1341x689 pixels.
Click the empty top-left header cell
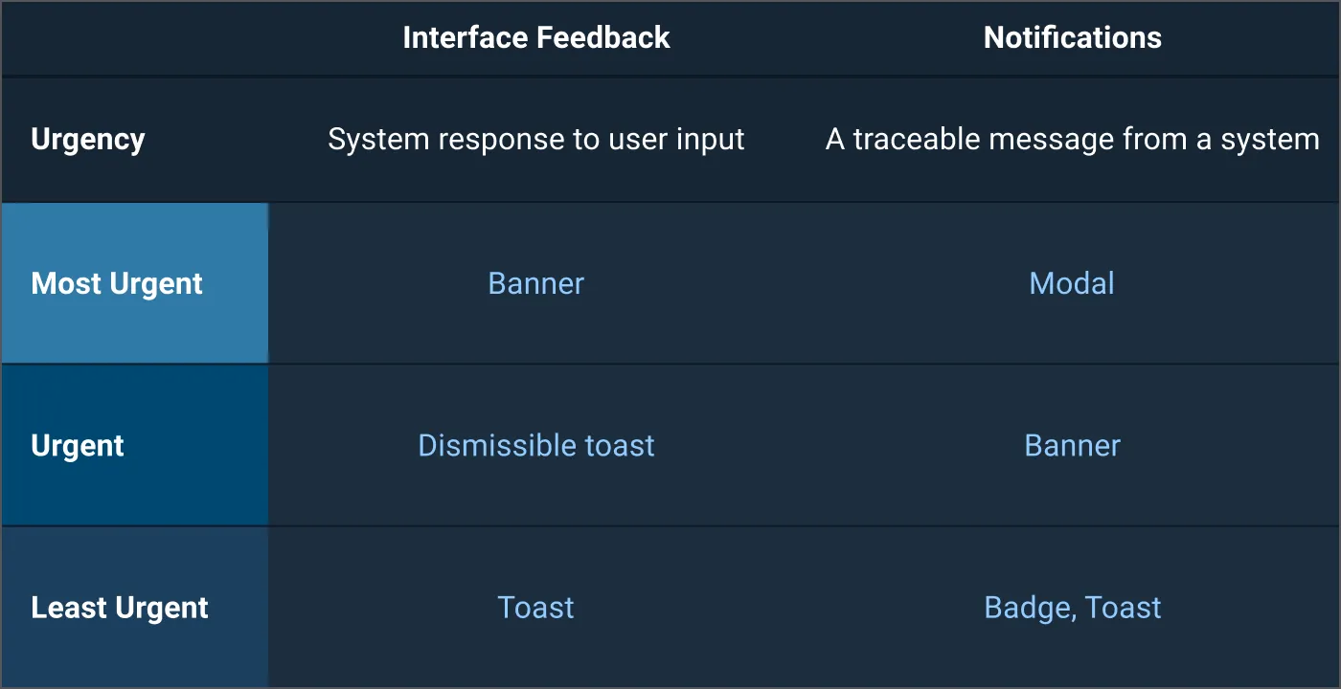[134, 38]
